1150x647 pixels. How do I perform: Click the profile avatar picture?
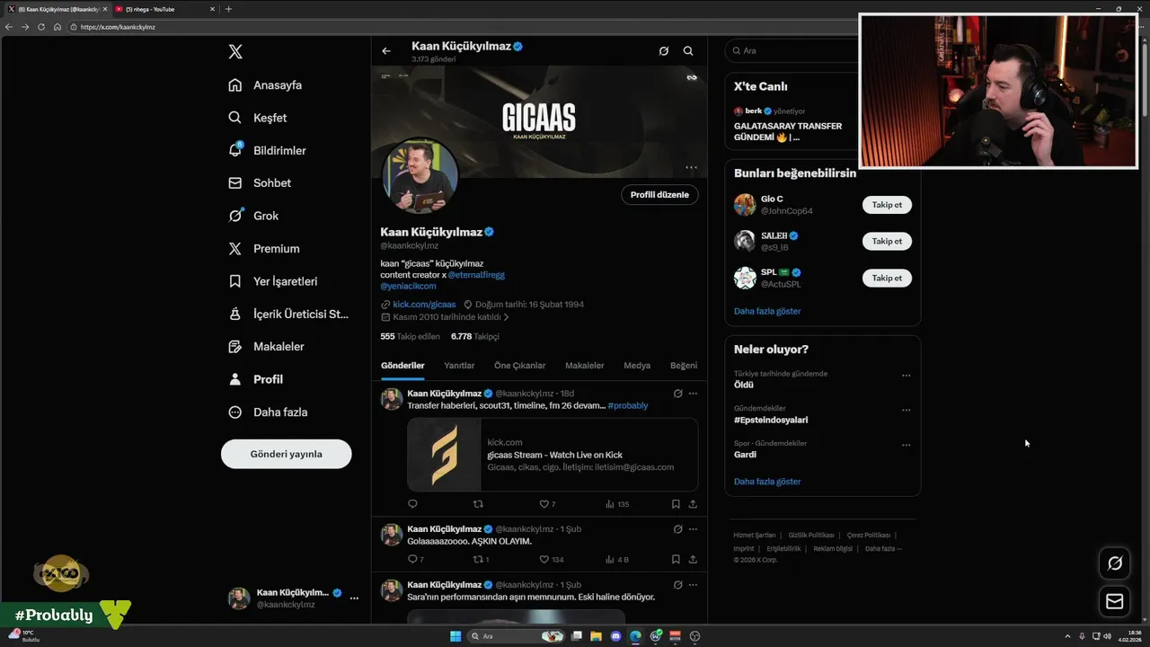click(x=421, y=176)
